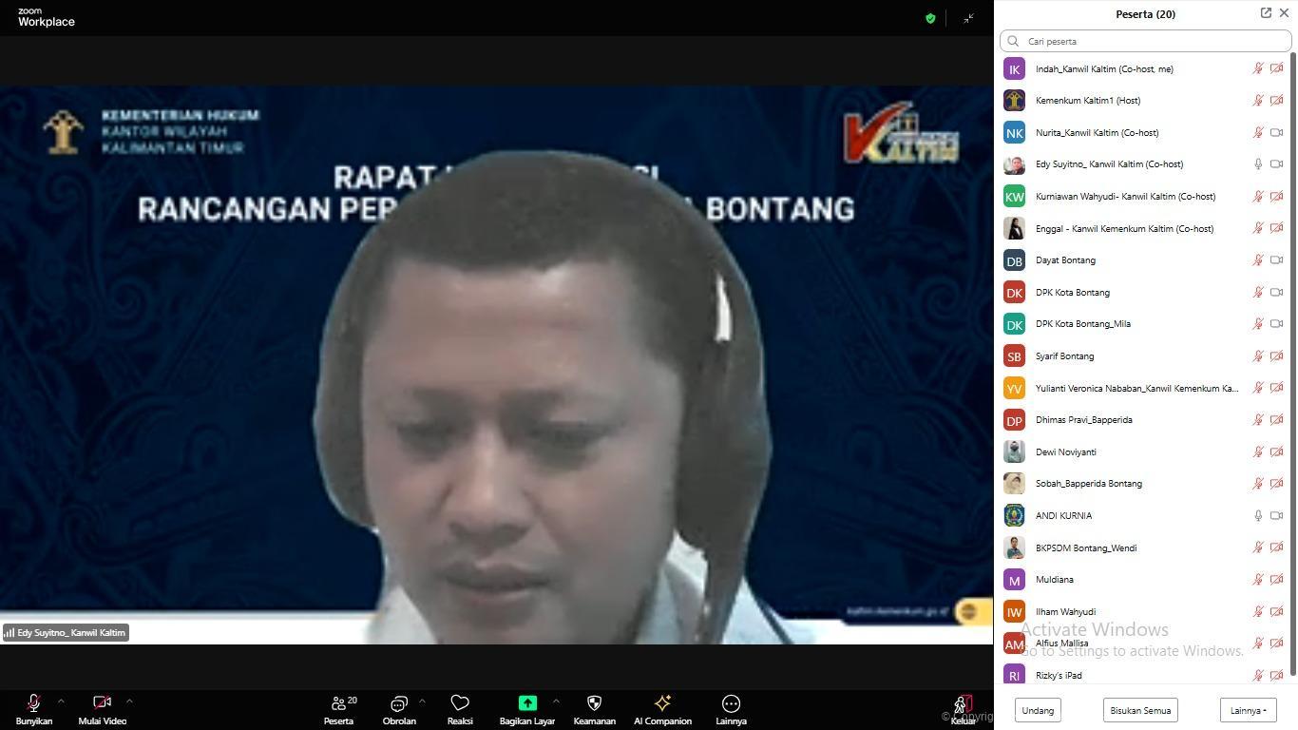Image resolution: width=1298 pixels, height=730 pixels.
Task: Open the Lainnya dropdown in participants panel
Action: [x=1248, y=710]
